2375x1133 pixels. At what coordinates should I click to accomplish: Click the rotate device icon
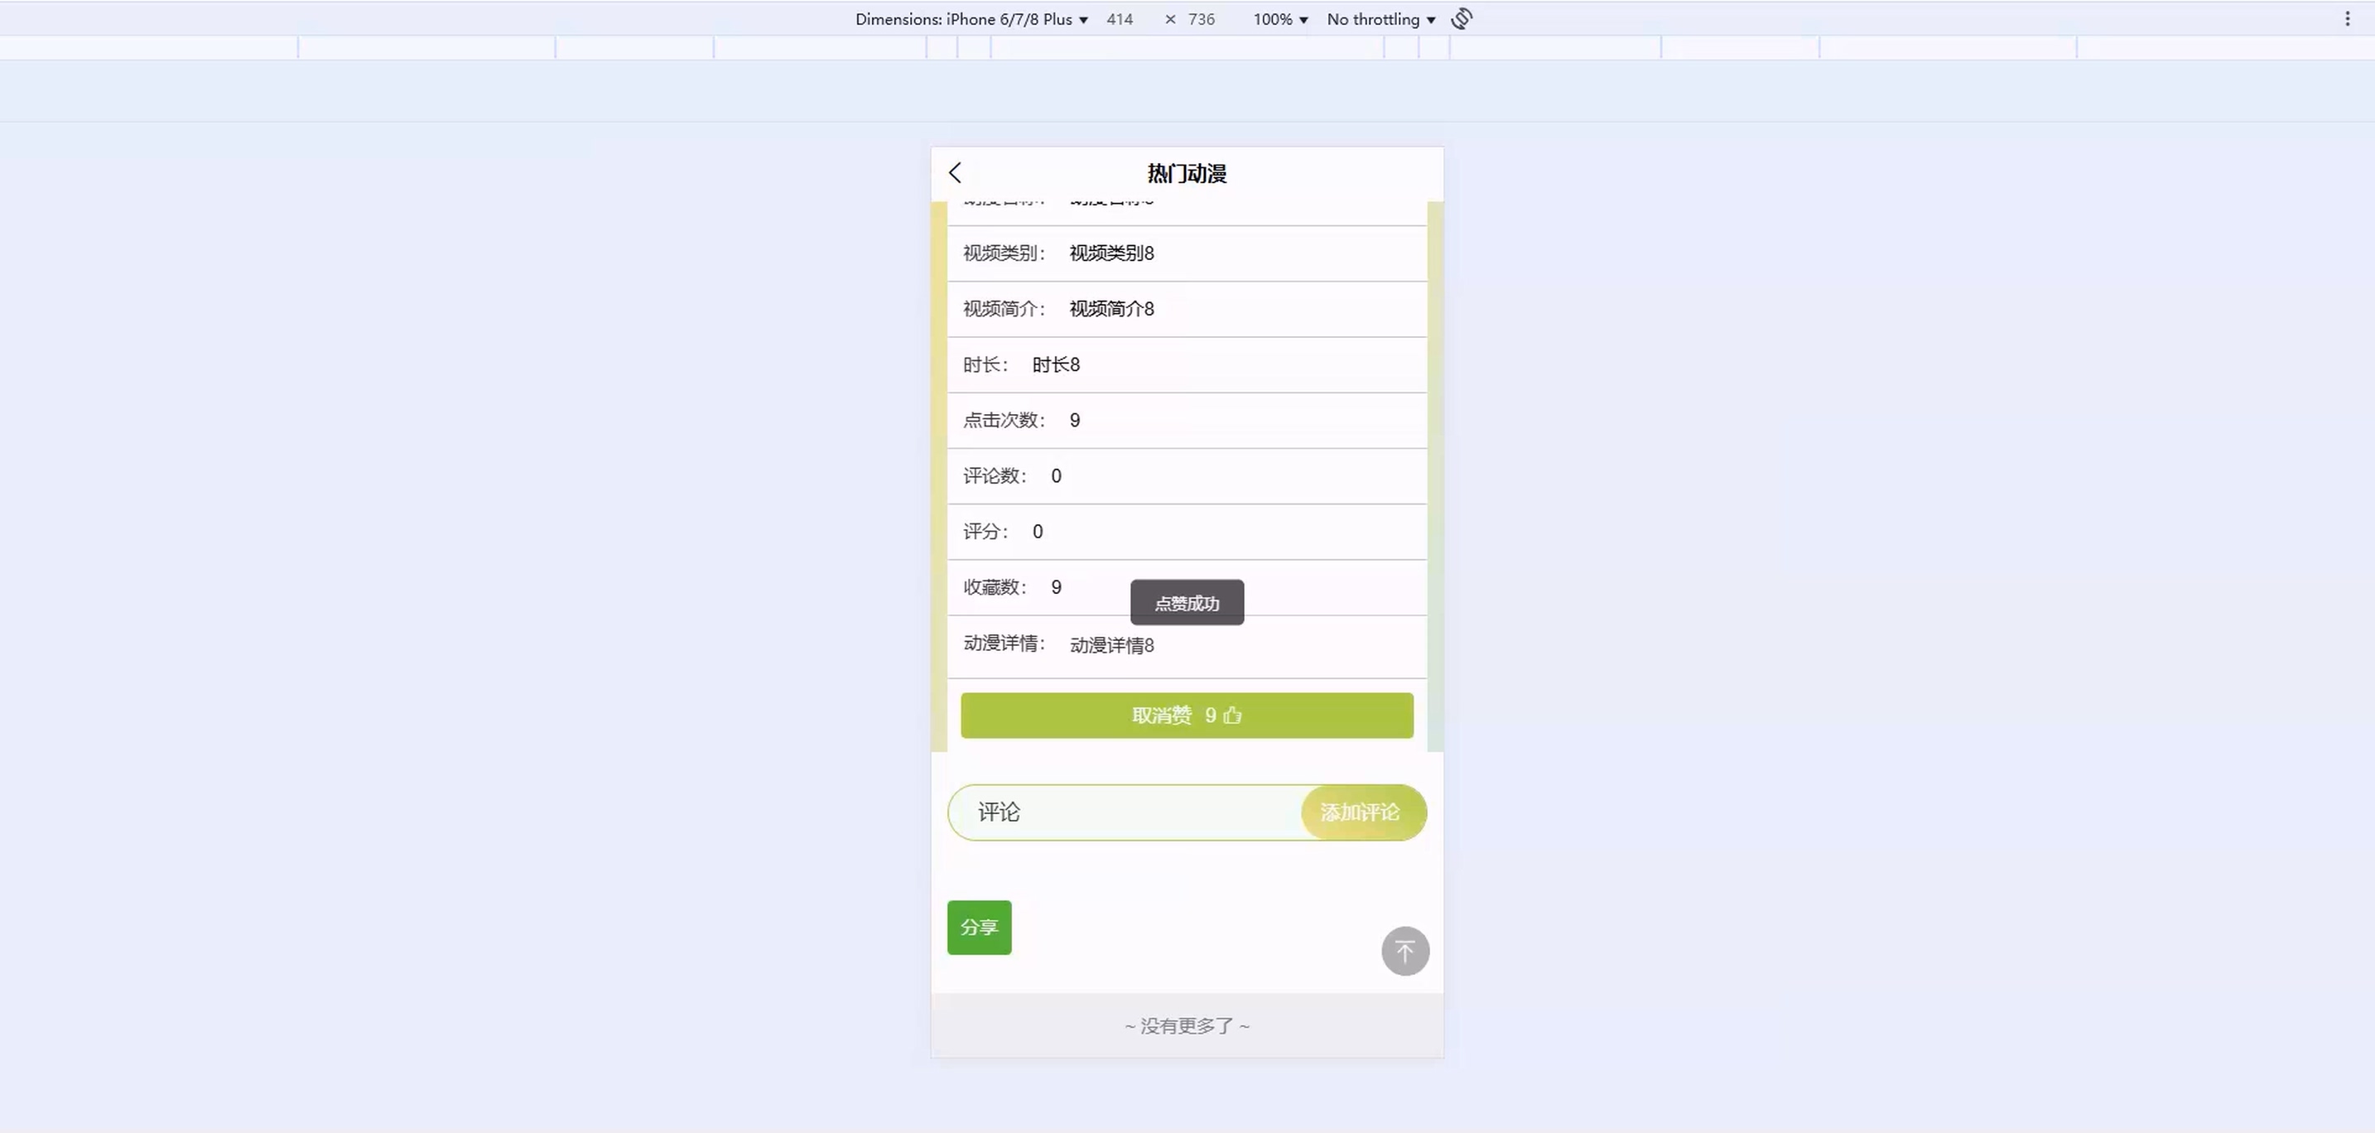[1462, 18]
